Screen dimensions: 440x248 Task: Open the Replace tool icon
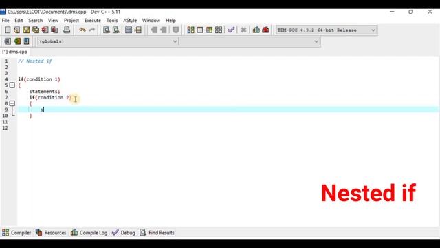[x=116, y=30]
